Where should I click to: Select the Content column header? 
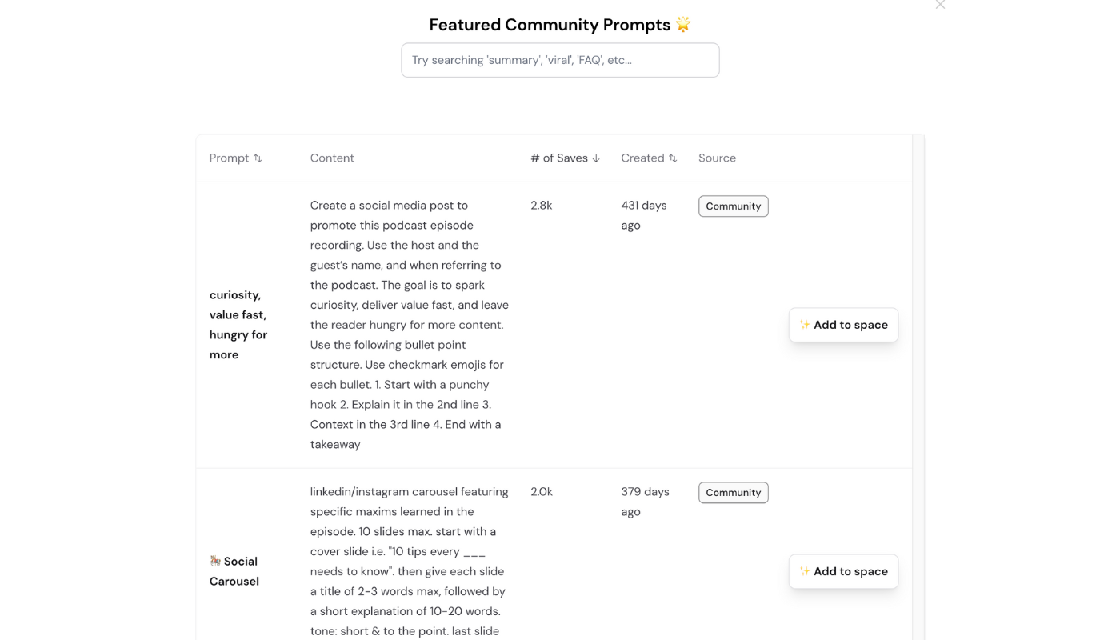[332, 158]
